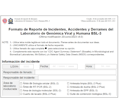Click 'CDC Agent Summary Statement' text

coord(64,52)
